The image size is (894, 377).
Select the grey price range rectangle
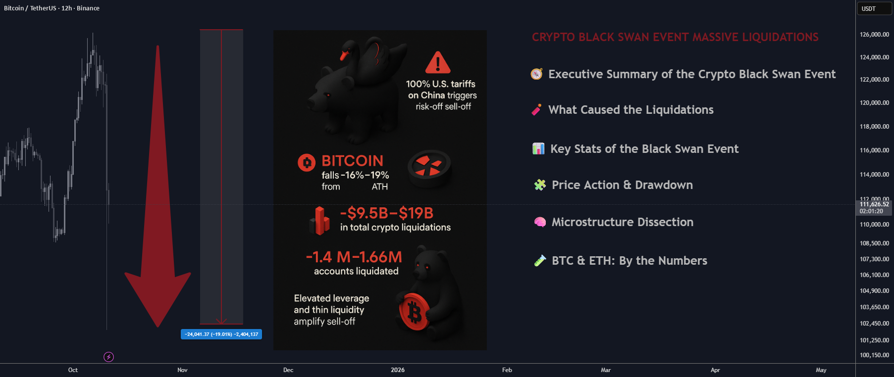221,177
